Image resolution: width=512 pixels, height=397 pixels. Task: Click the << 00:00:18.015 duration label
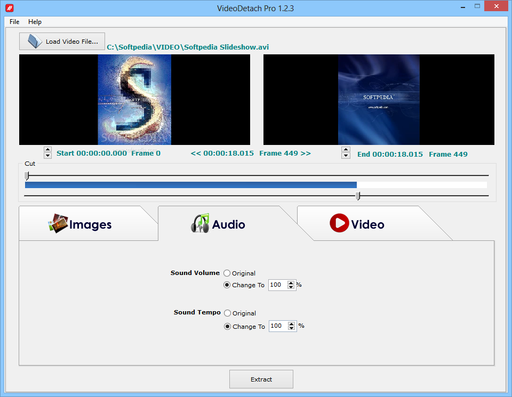click(222, 153)
